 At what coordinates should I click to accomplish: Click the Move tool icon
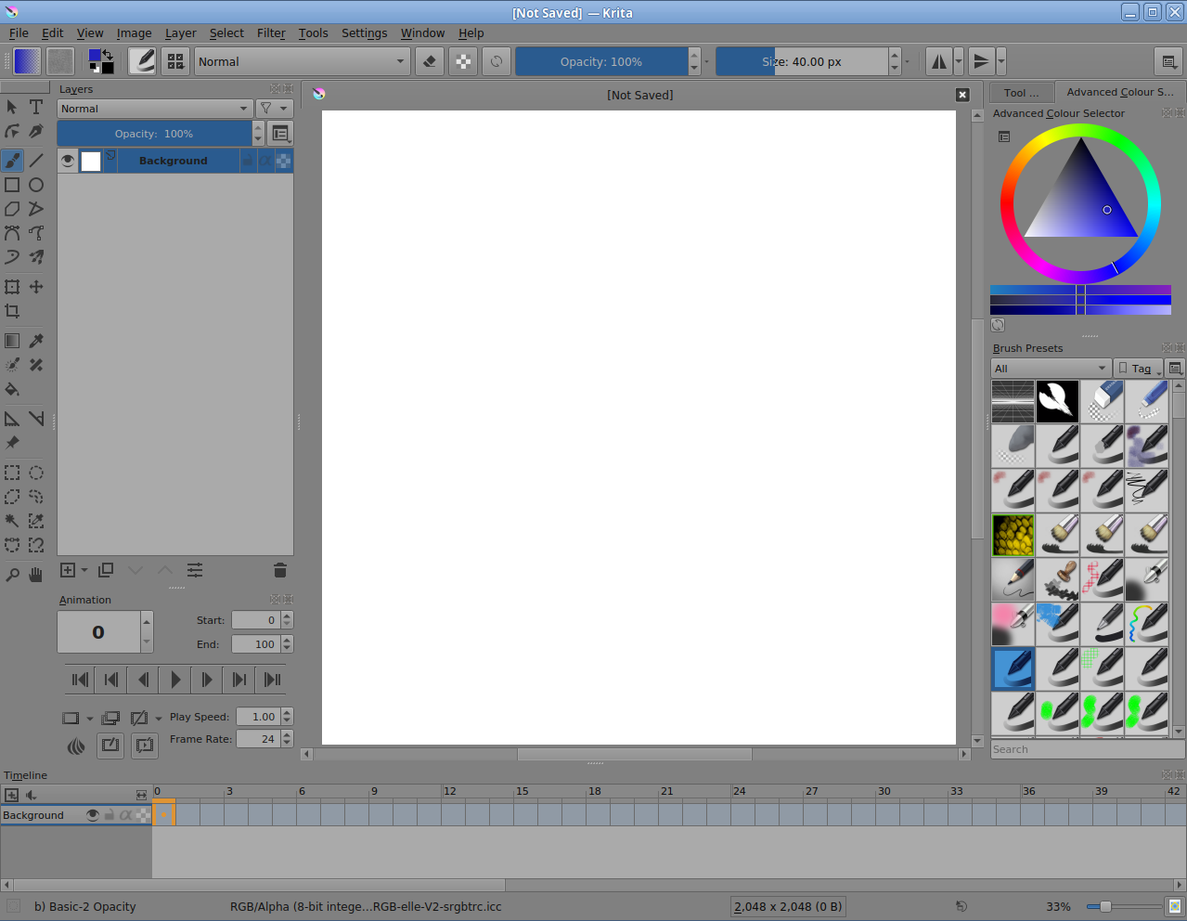pos(36,287)
